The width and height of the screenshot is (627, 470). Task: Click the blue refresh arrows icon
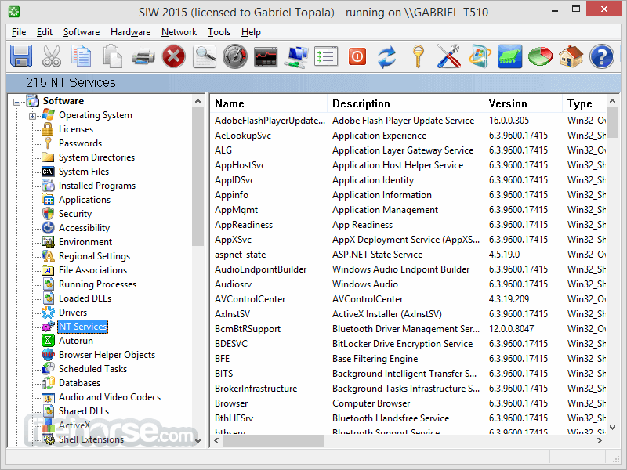tap(387, 56)
